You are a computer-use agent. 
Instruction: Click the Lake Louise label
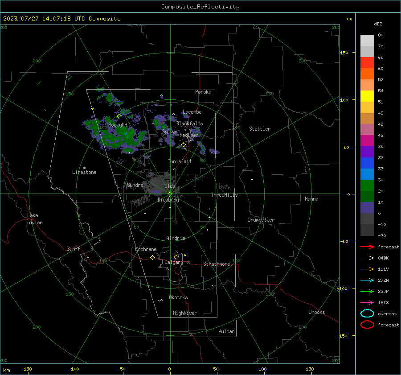[x=34, y=219]
